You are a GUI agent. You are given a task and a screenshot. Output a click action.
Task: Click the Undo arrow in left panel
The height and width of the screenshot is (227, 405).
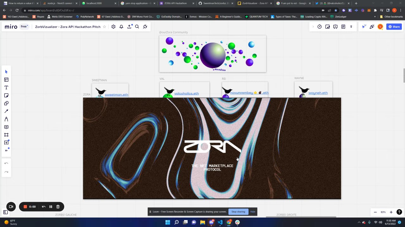coord(6,163)
